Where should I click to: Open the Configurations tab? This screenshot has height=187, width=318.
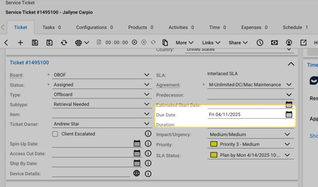[95, 27]
